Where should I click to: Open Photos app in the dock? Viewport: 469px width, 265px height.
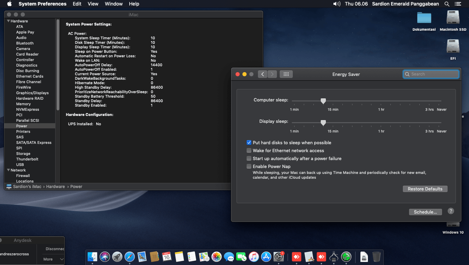coord(216,257)
